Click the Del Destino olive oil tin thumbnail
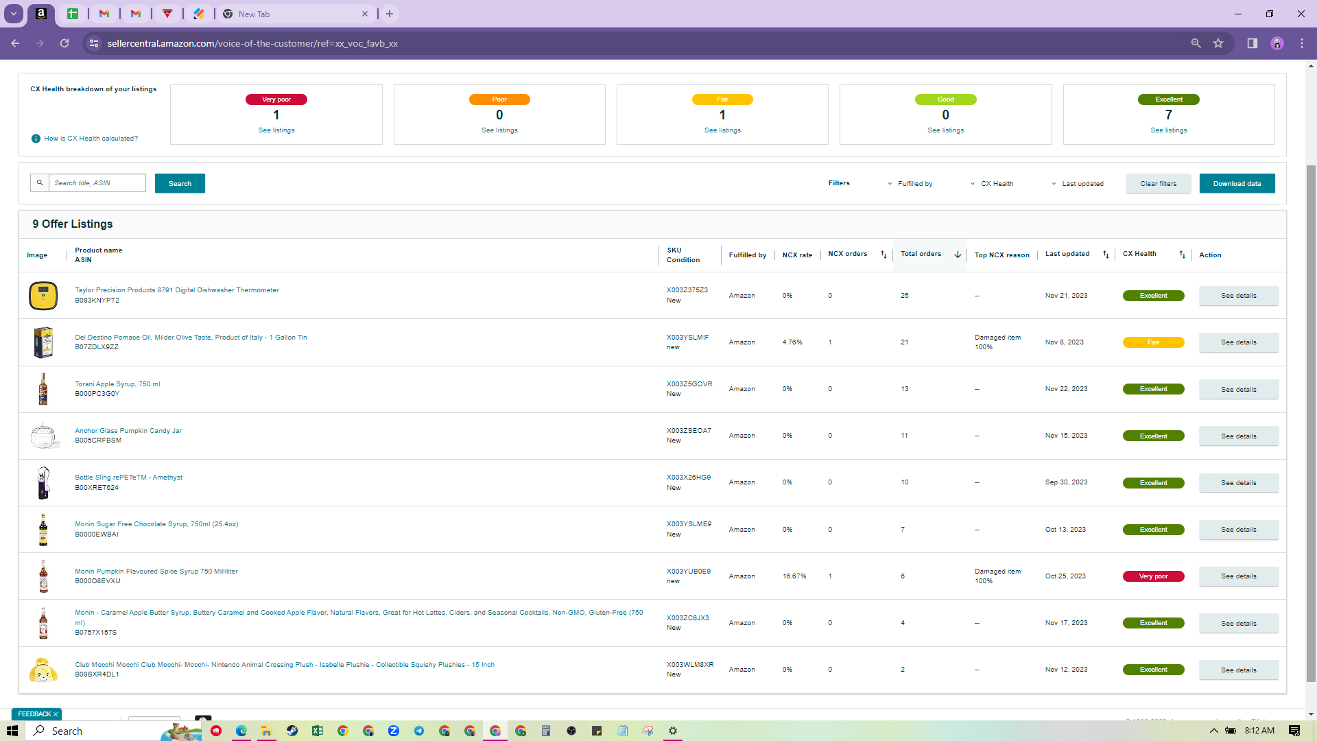 coord(43,342)
